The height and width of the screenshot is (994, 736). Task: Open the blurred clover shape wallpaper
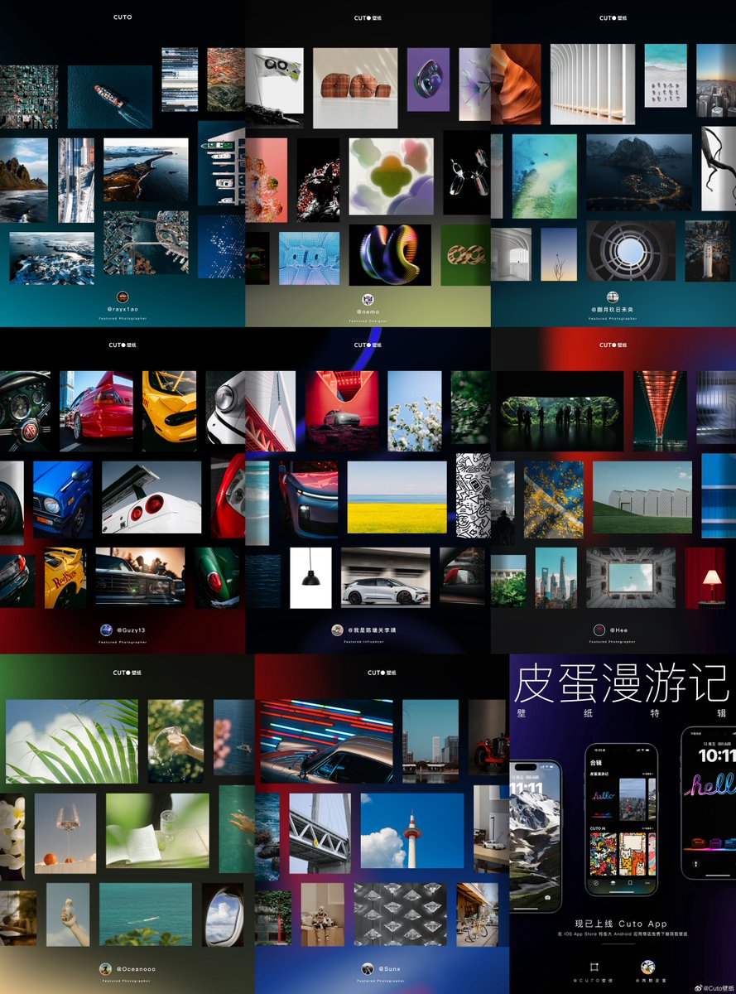coord(392,176)
